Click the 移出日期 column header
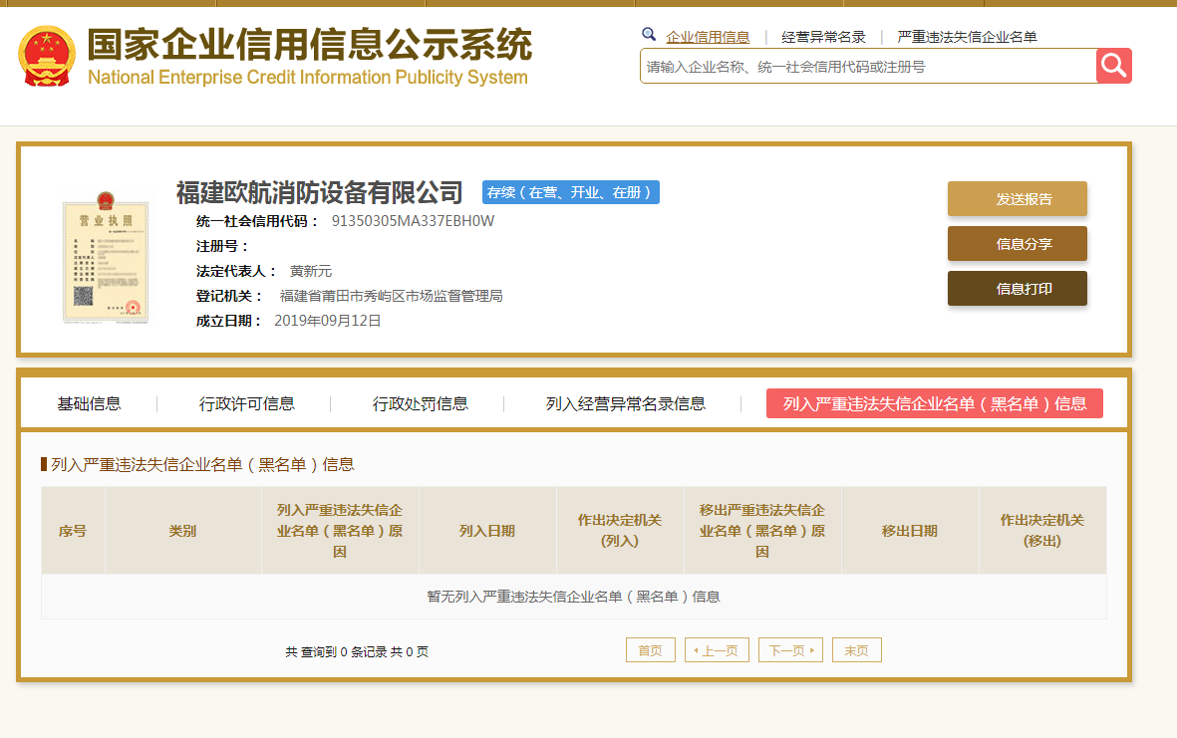 (x=910, y=530)
